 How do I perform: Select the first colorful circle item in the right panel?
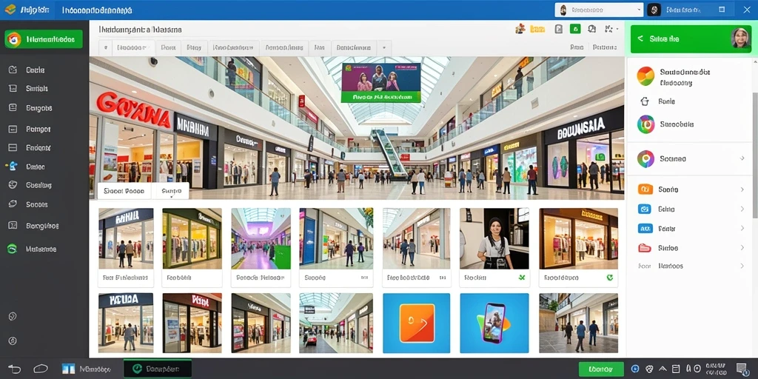click(x=690, y=77)
